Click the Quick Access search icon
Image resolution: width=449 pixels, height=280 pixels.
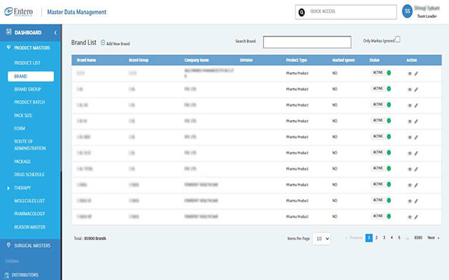pyautogui.click(x=302, y=12)
